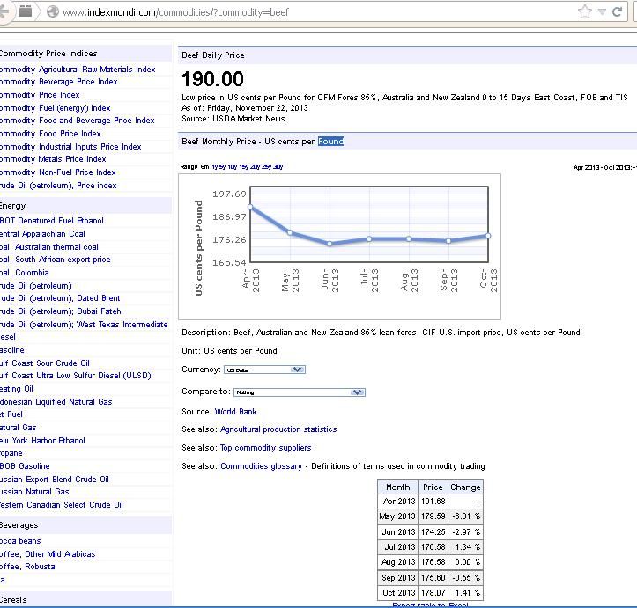Click the browser back arrow
The height and width of the screenshot is (608, 637).
point(4,11)
